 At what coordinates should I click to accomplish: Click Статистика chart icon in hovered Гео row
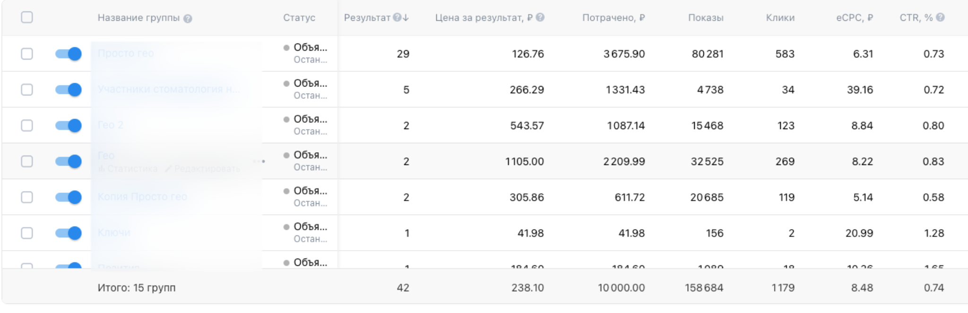tap(101, 169)
